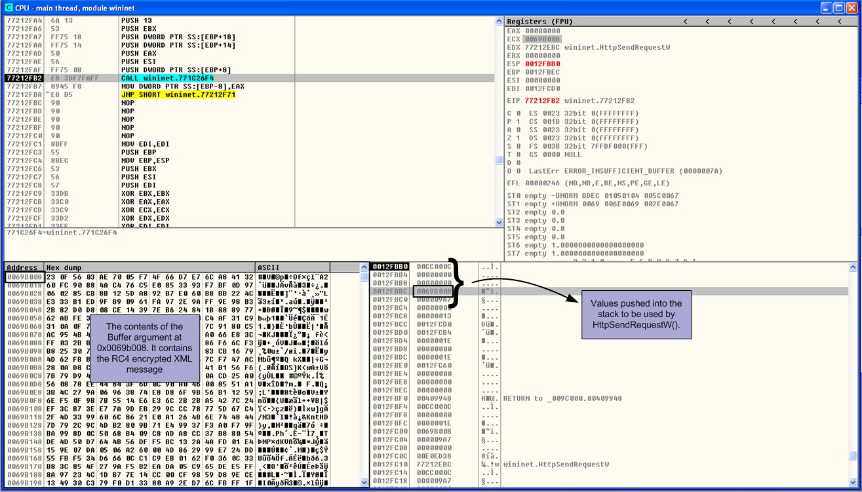This screenshot has width=862, height=492.
Task: Hit the stack pane scroll-down arrow
Action: 853,482
